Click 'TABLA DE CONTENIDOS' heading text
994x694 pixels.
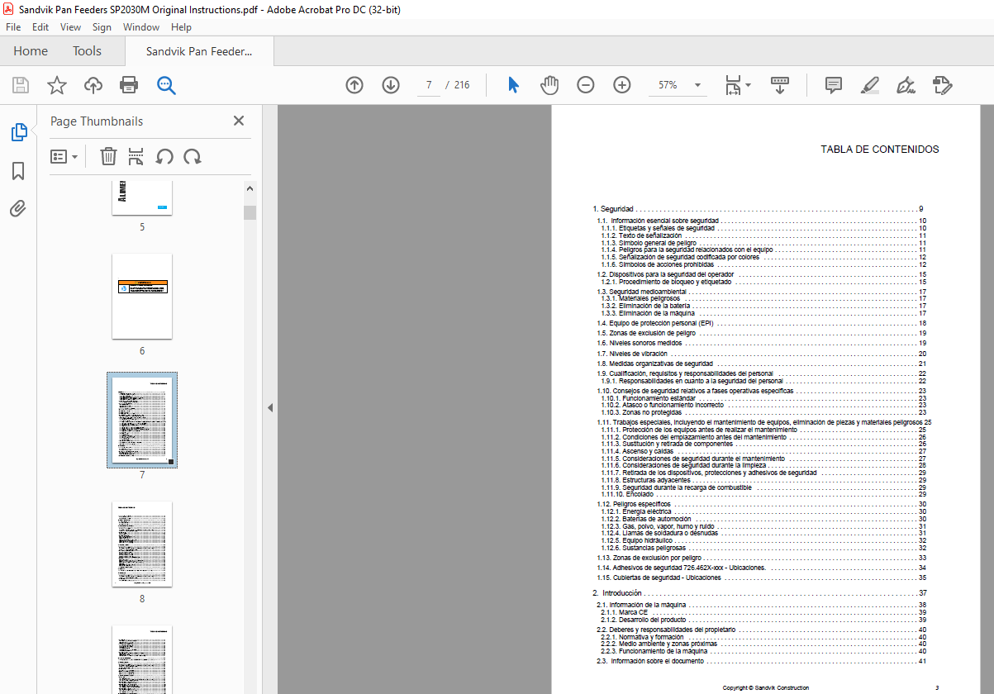tap(879, 150)
